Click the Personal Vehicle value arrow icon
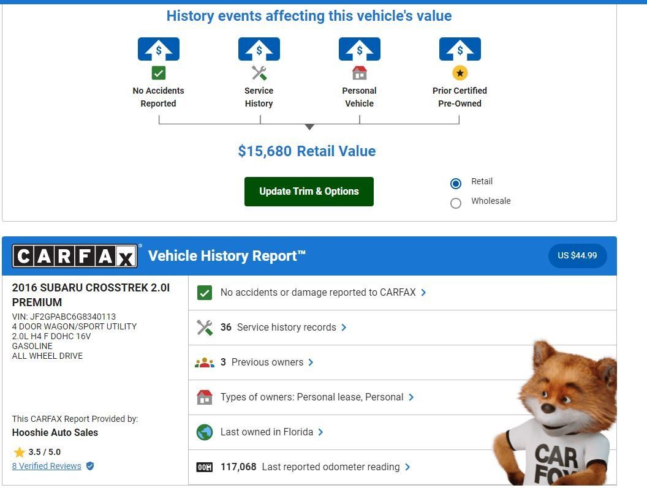This screenshot has width=647, height=488. [360, 49]
